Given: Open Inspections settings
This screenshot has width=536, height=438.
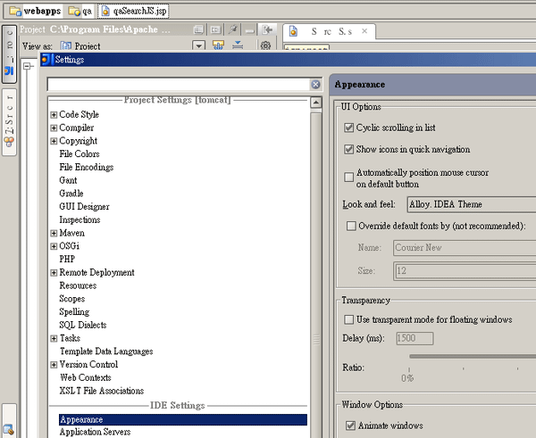Looking at the screenshot, I should [x=80, y=219].
